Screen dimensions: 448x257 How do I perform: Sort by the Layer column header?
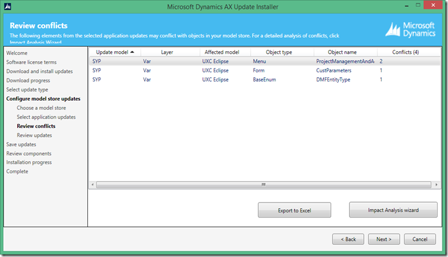167,52
